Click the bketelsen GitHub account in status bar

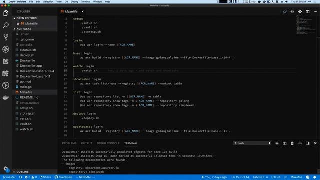pyautogui.click(x=63, y=177)
